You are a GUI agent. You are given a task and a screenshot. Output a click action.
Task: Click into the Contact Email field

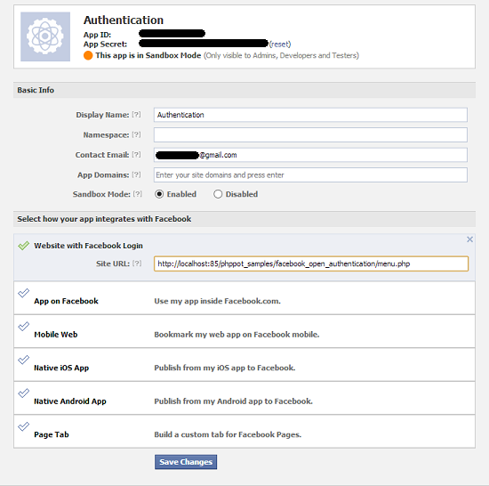(310, 155)
